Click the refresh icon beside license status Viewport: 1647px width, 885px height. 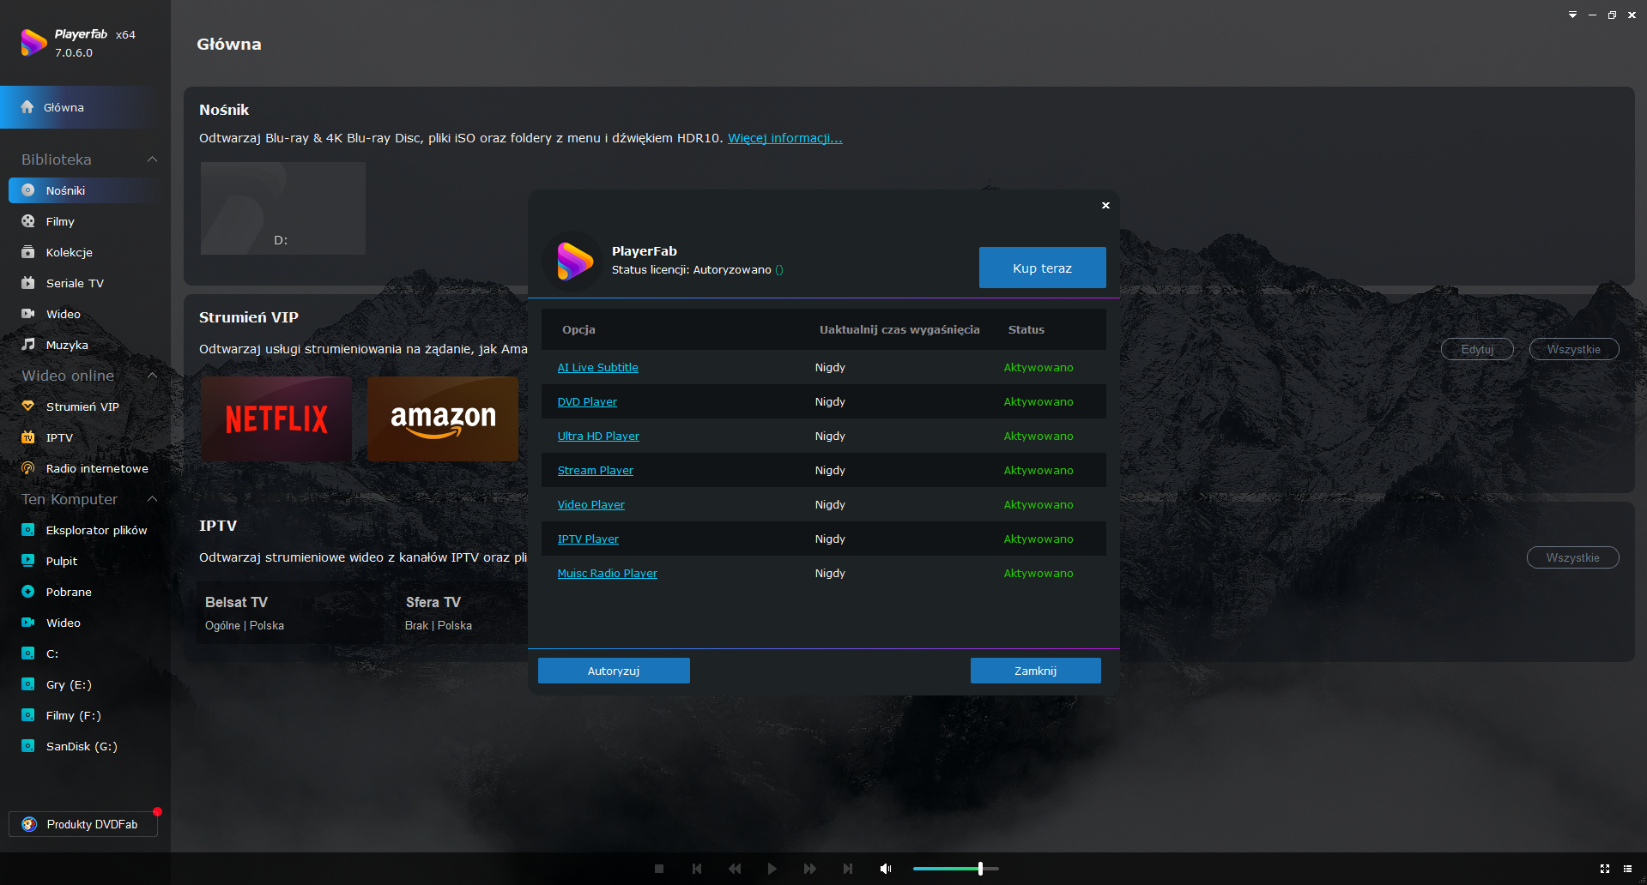(779, 270)
